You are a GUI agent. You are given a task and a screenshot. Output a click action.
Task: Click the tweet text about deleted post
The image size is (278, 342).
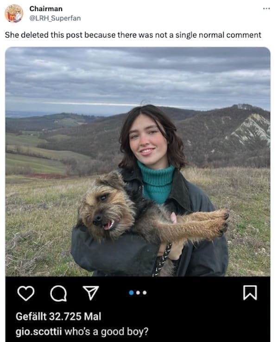pos(133,35)
